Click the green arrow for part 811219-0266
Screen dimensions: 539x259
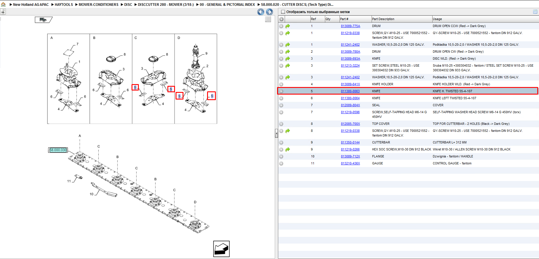tap(288, 150)
